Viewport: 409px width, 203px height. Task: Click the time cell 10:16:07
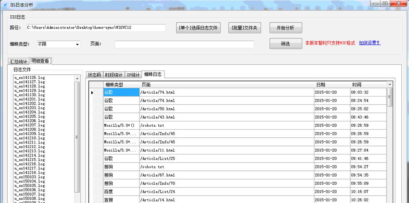[x=368, y=192]
